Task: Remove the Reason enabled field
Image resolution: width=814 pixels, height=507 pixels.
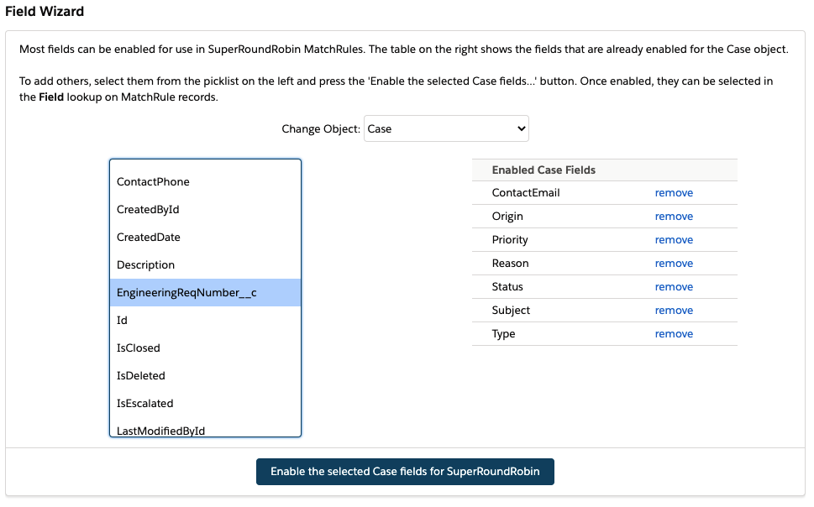Action: 674,263
